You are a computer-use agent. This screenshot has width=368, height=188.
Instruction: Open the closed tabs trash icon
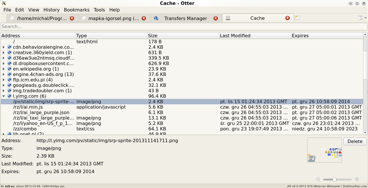(x=361, y=18)
